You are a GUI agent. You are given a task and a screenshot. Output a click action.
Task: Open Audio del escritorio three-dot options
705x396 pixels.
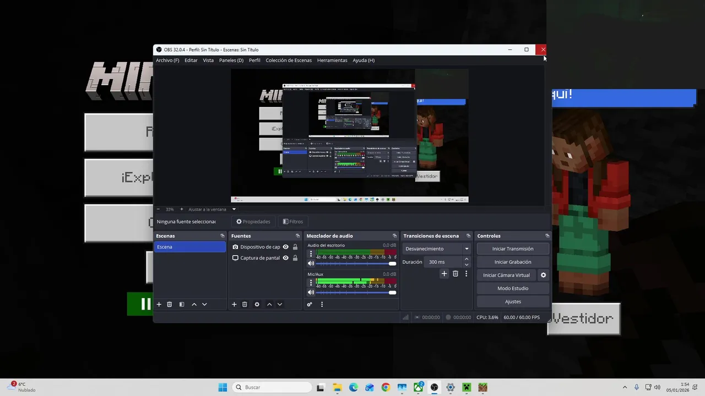pyautogui.click(x=311, y=254)
